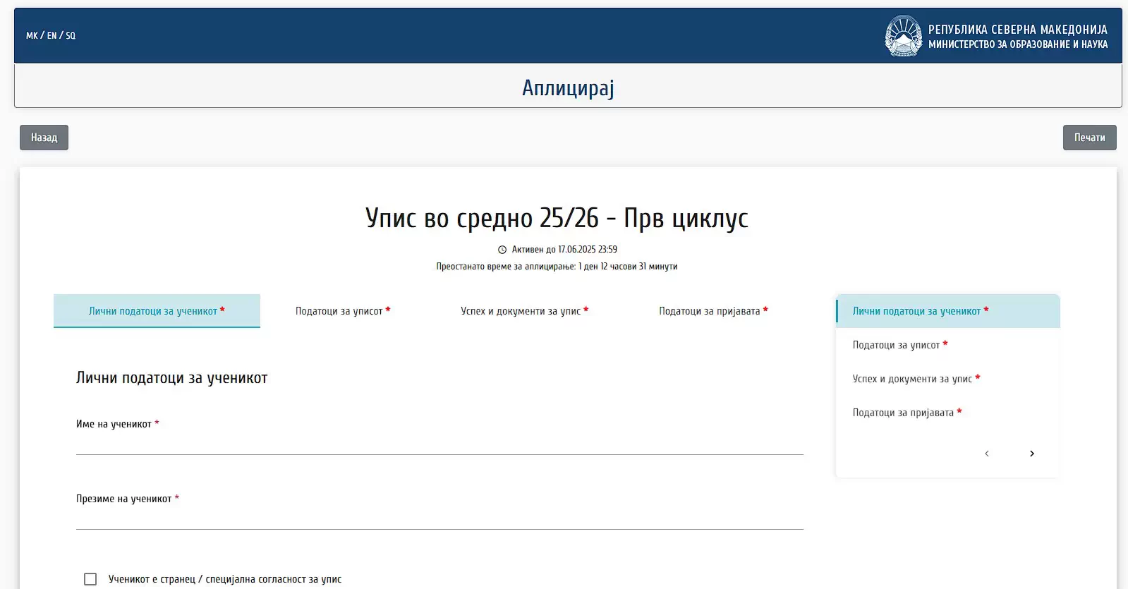
Task: Select Лични податоци за ученикот in side panel
Action: [948, 311]
